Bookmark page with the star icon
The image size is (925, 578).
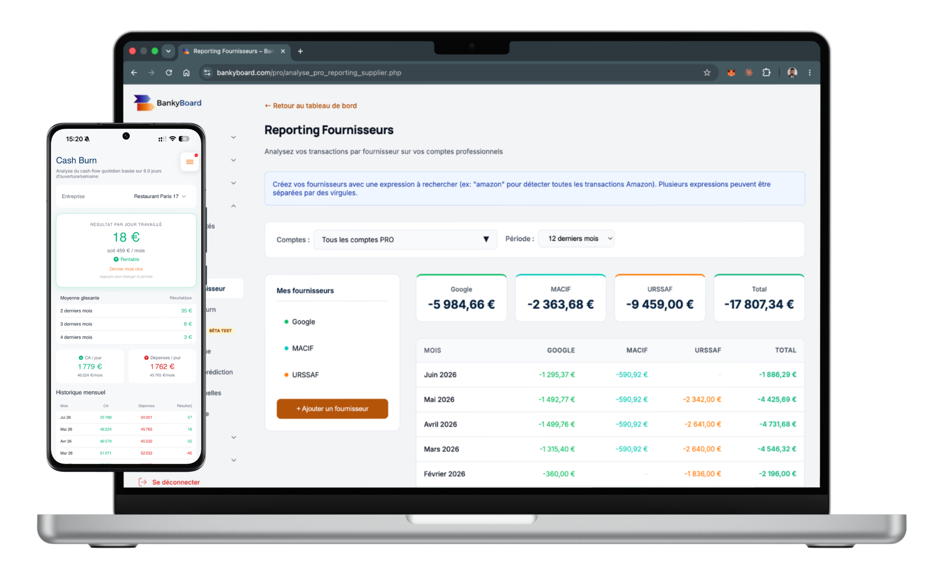tap(707, 72)
